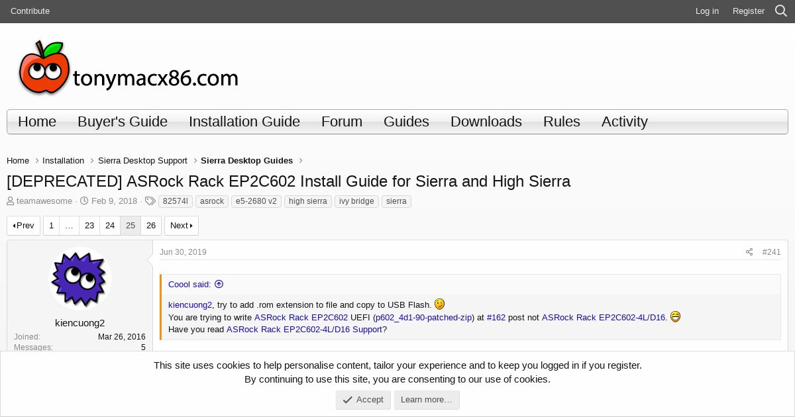Open the Forum menu

[x=342, y=122]
